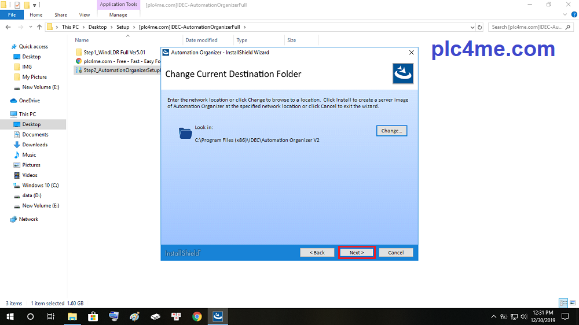Image resolution: width=579 pixels, height=325 pixels.
Task: Show hidden system tray icons
Action: (493, 316)
